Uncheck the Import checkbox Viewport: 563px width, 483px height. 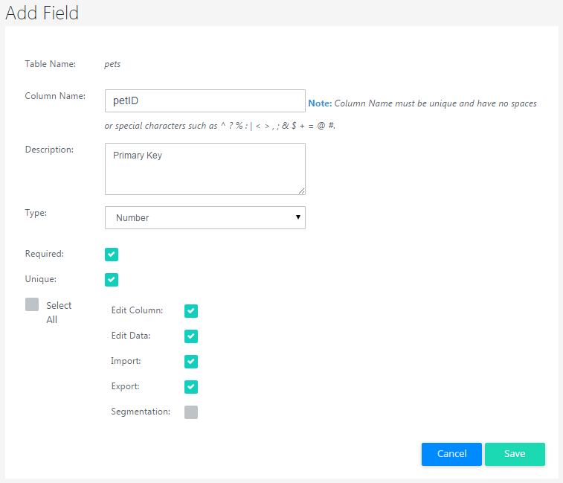[191, 362]
